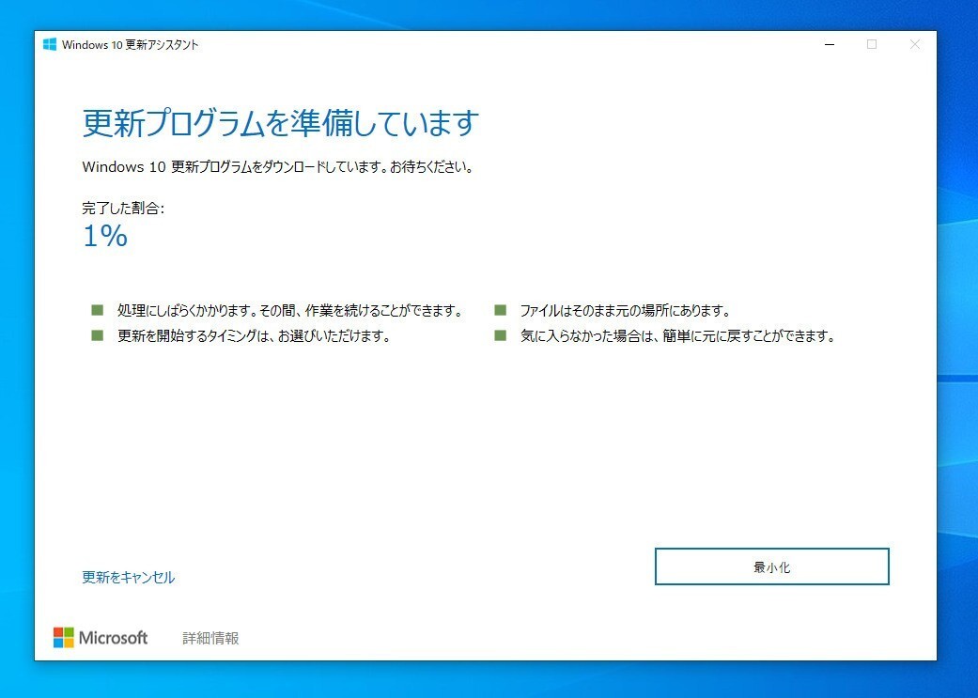Click the bullet text 気に入らなかった場合は
The height and width of the screenshot is (698, 978).
(677, 335)
